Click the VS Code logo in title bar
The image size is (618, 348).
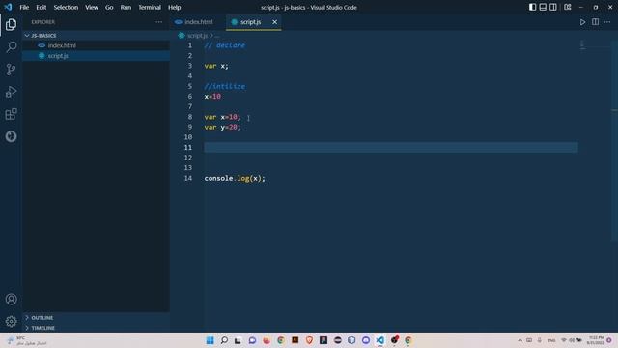(x=8, y=7)
